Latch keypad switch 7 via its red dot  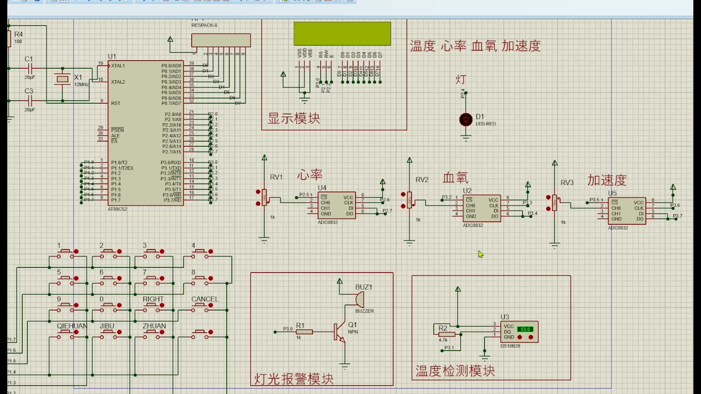click(x=162, y=278)
